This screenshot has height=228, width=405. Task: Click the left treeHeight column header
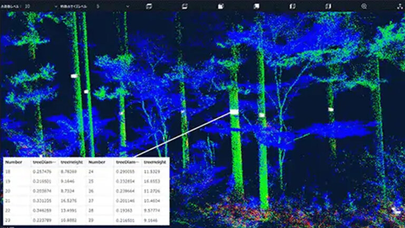[x=71, y=163]
